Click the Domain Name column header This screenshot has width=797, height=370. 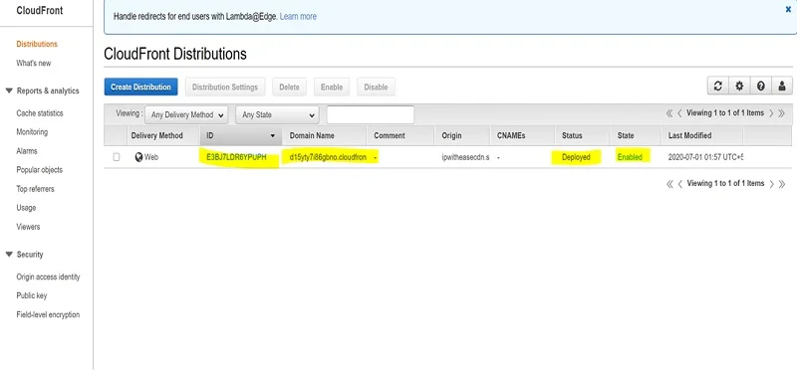[312, 135]
